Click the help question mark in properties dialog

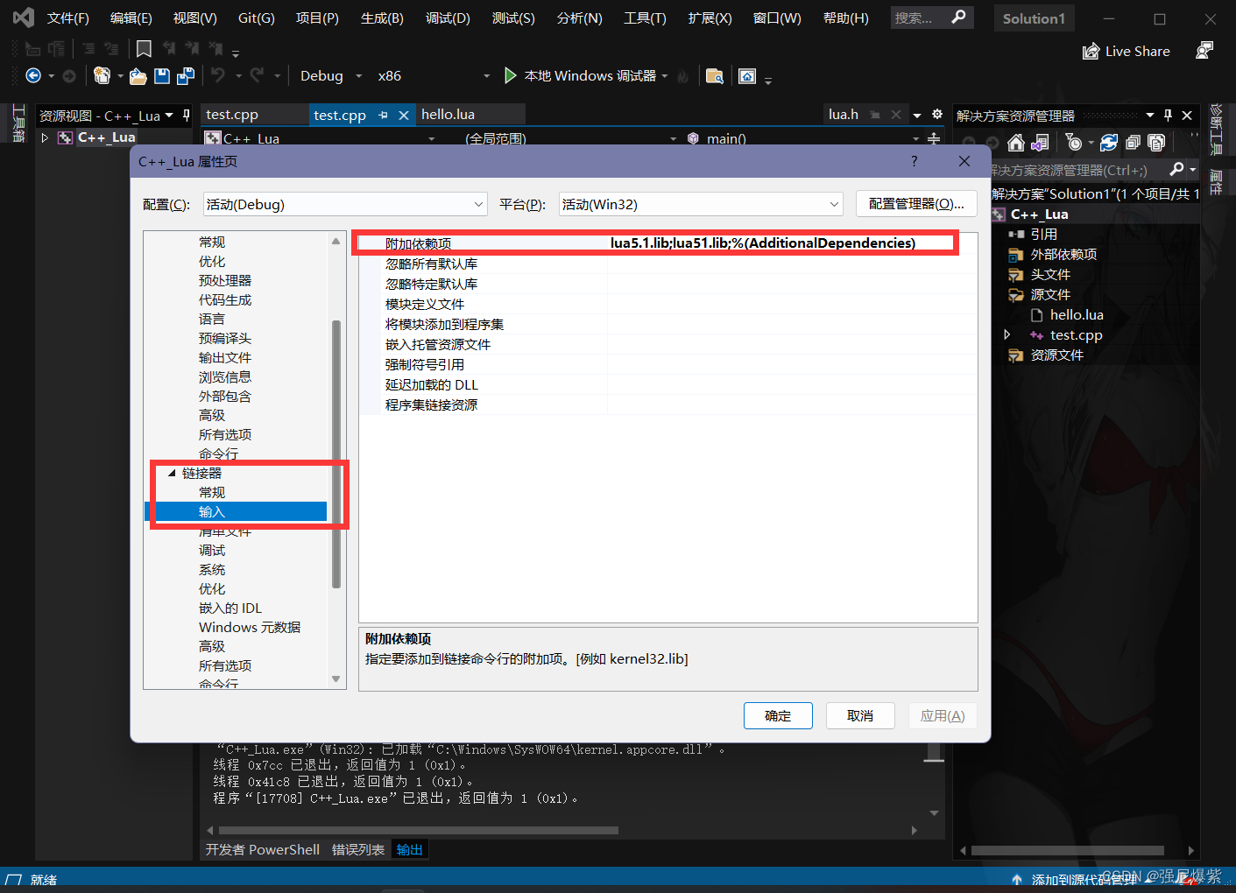point(914,161)
